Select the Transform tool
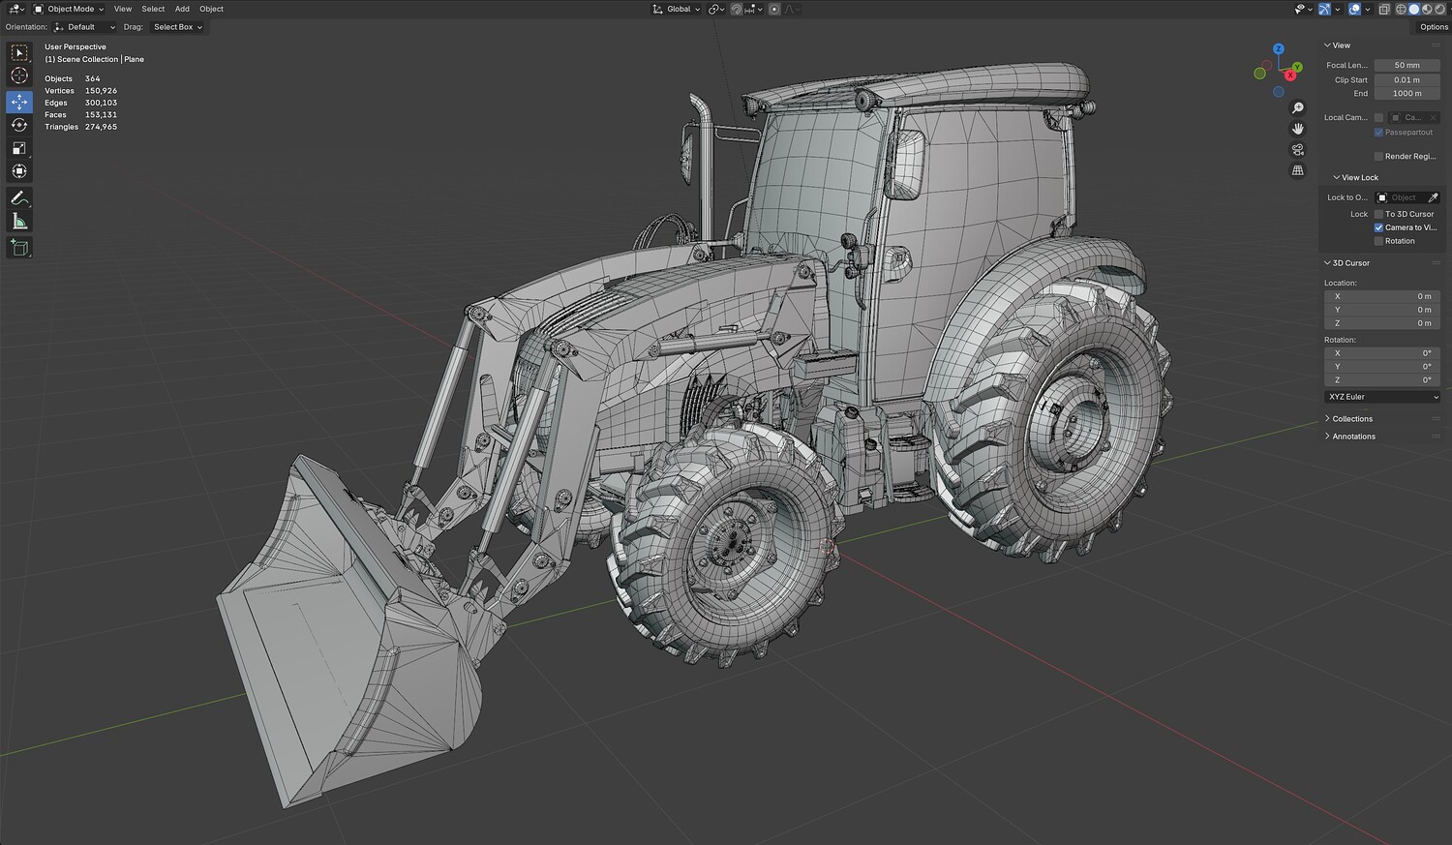1452x845 pixels. [19, 171]
